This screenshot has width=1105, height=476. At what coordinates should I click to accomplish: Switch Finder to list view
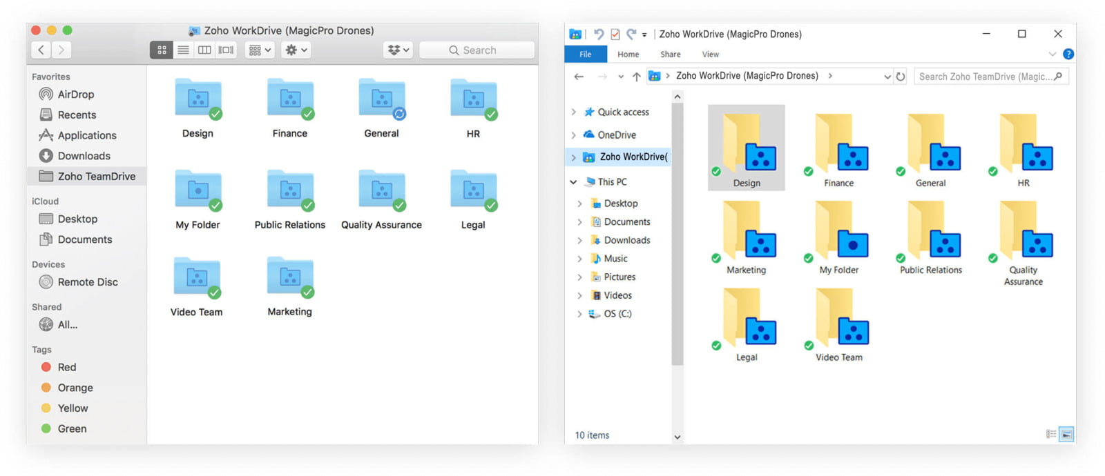click(183, 50)
